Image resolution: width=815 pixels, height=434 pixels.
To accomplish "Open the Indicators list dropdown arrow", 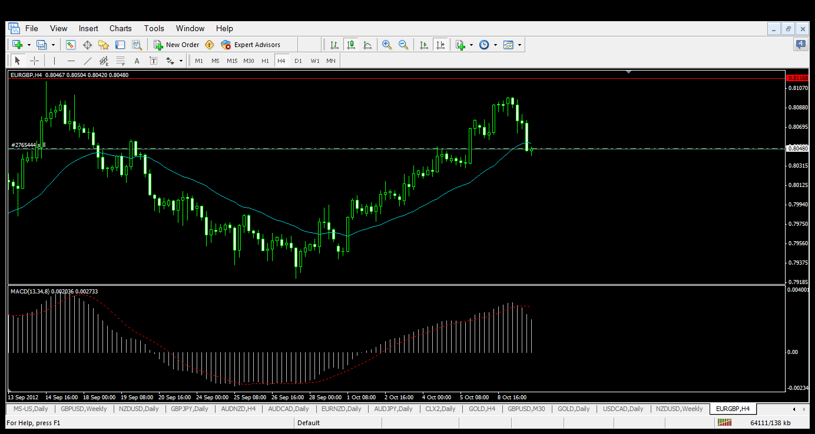I will [x=472, y=45].
